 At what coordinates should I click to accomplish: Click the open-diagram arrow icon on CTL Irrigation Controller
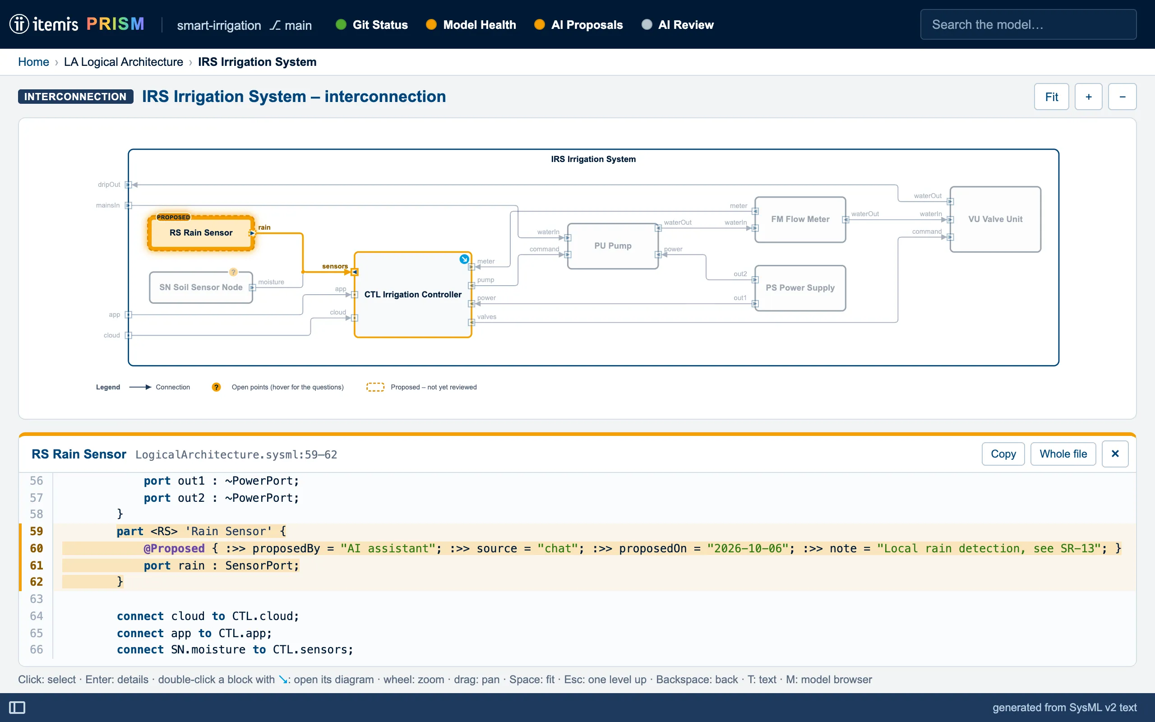(x=464, y=259)
